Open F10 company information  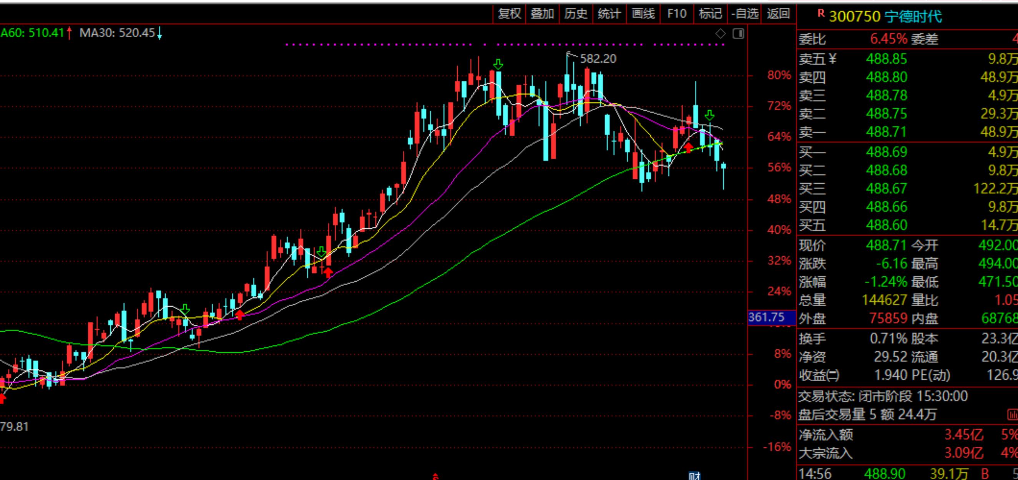677,14
